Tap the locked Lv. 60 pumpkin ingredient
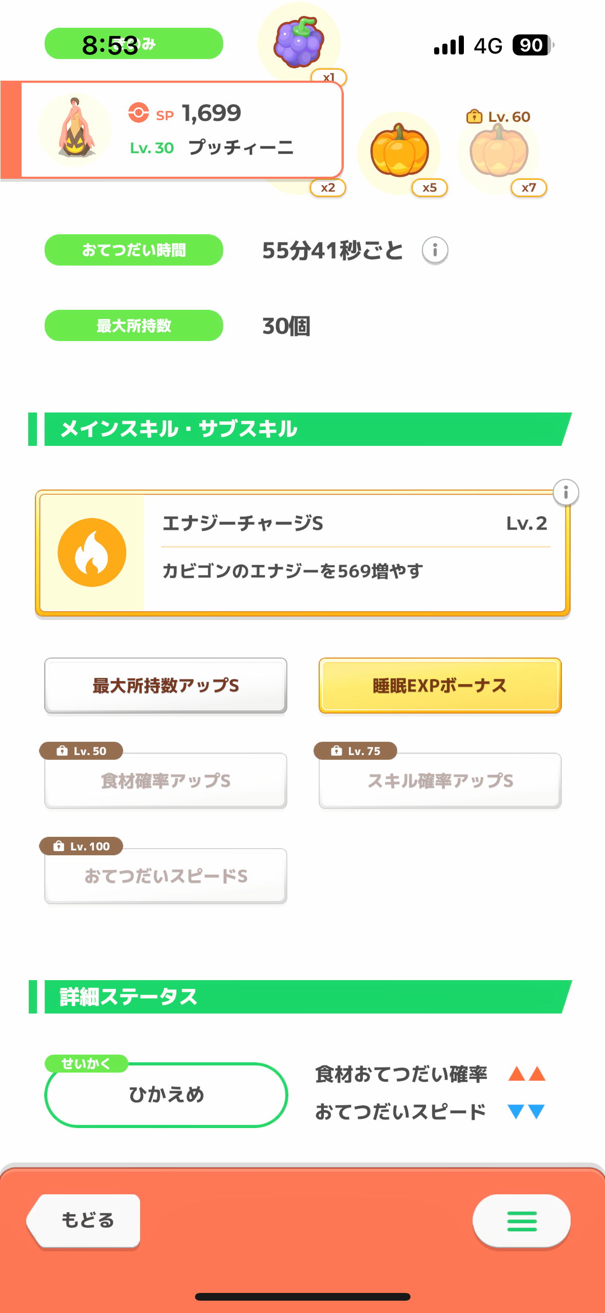This screenshot has width=605, height=1313. 498,151
